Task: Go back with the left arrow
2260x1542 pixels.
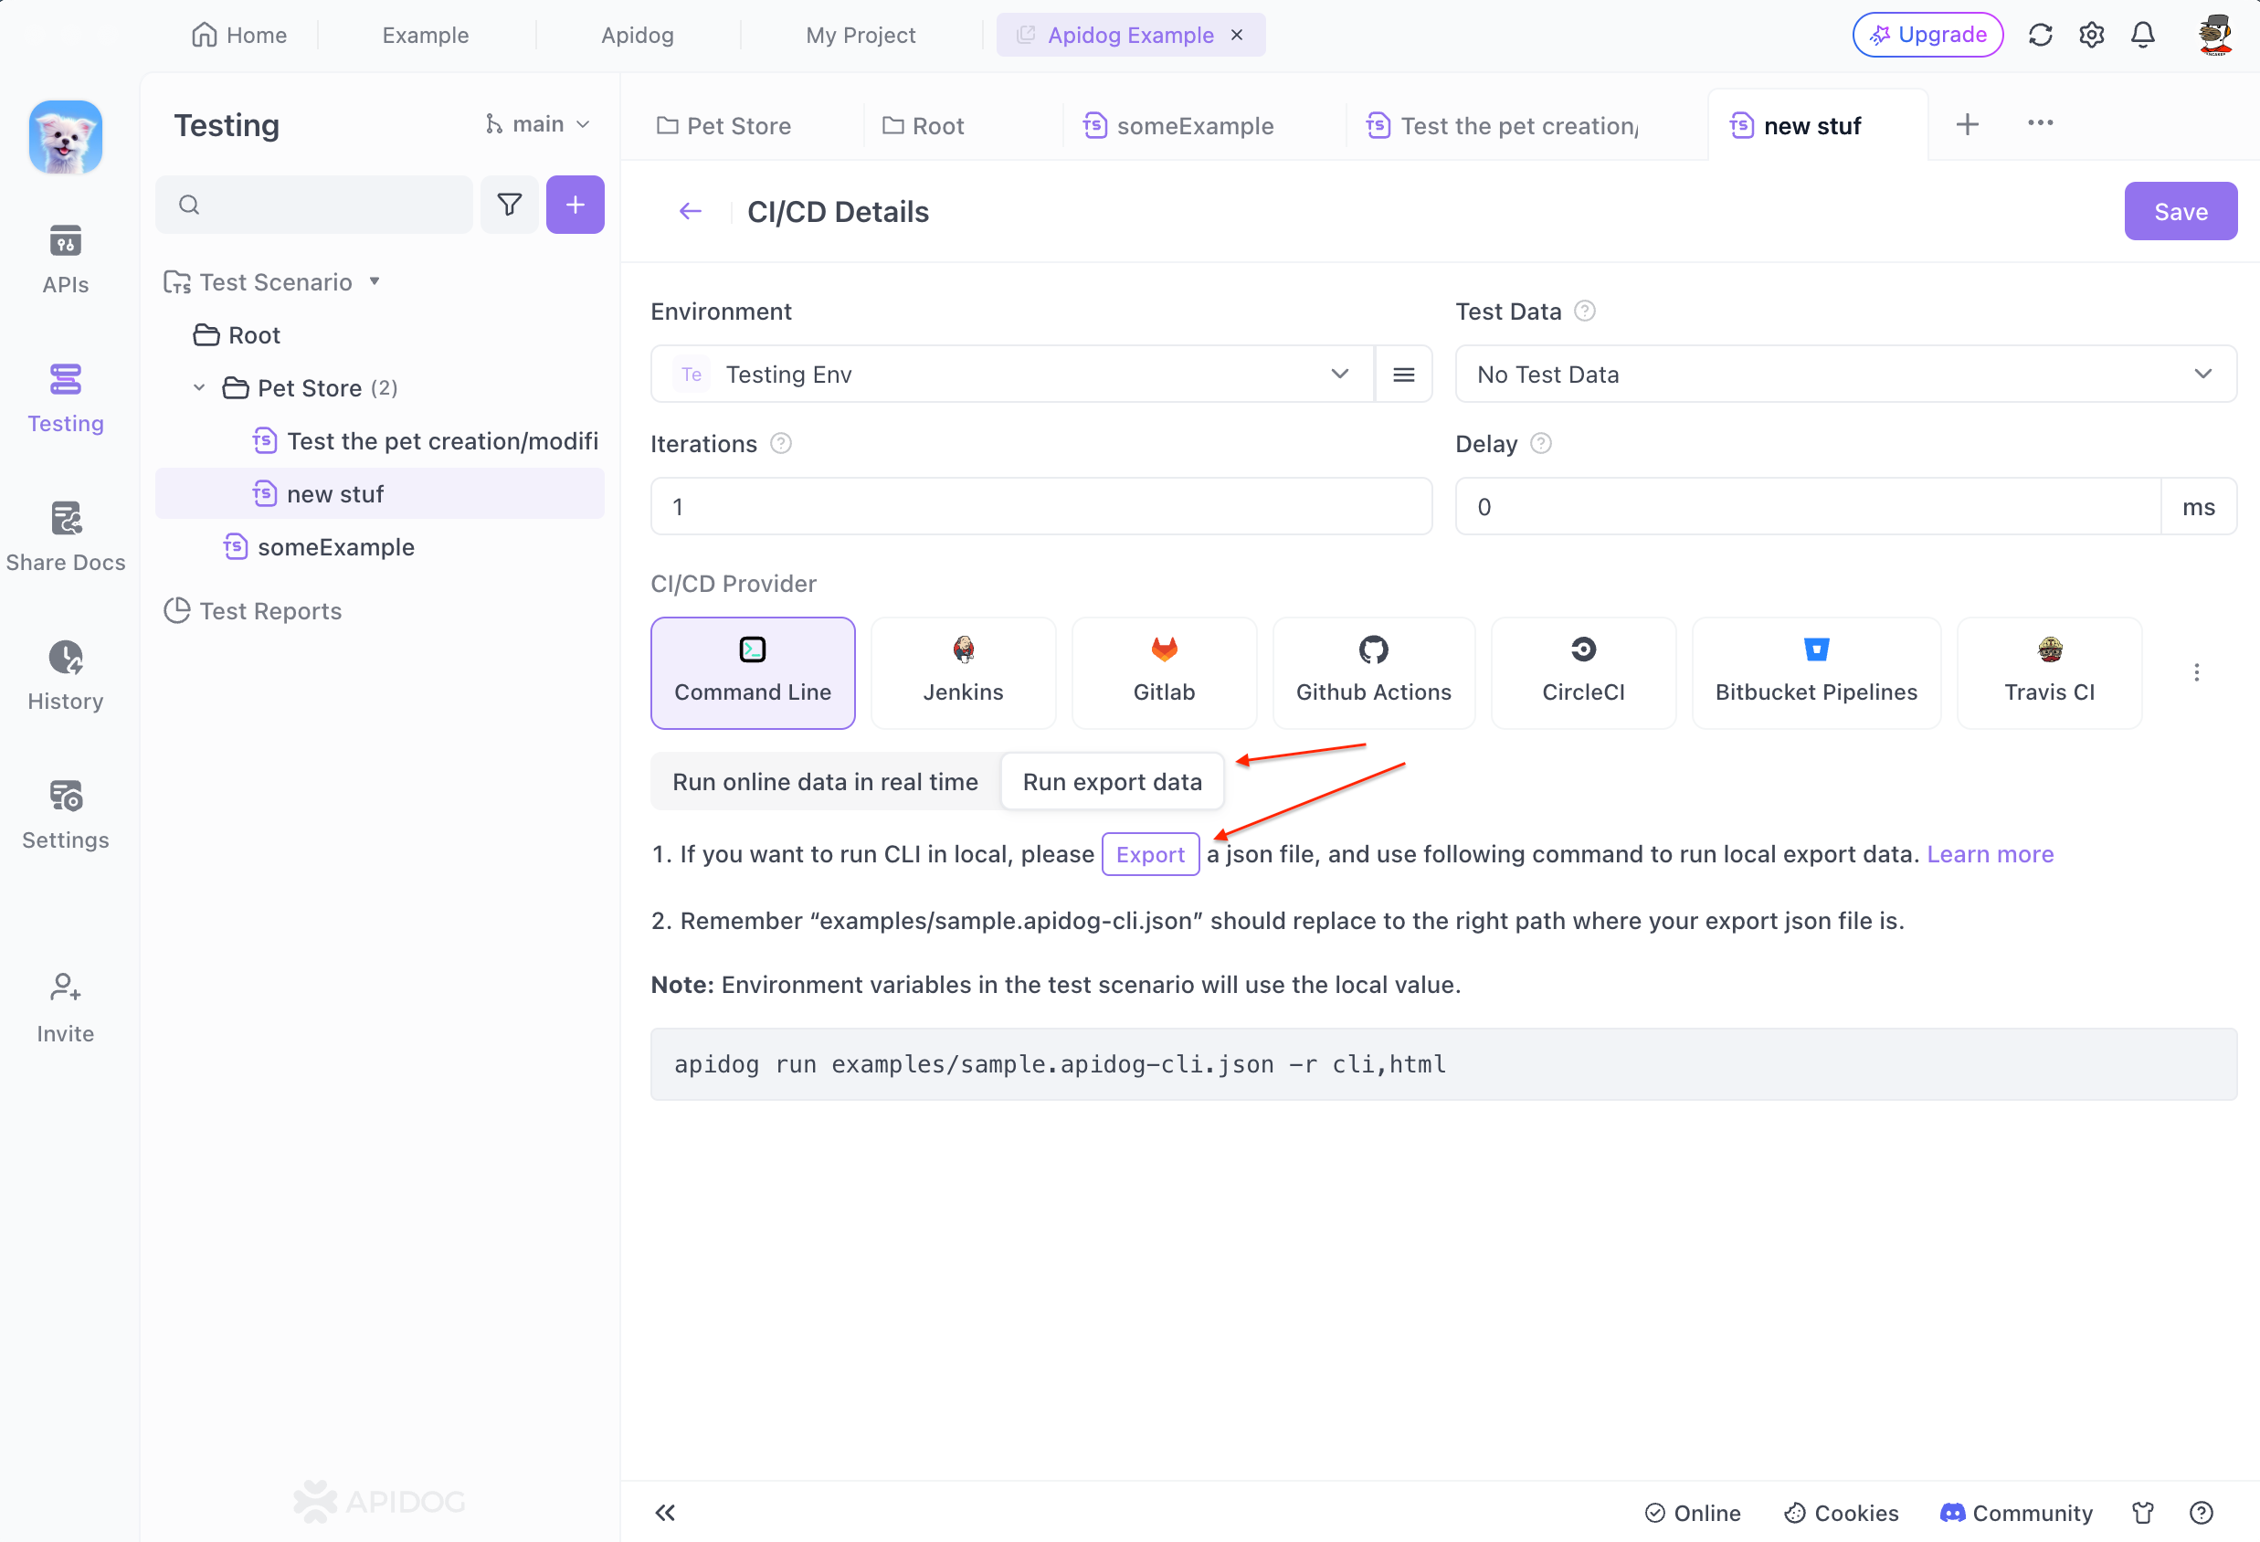Action: tap(691, 211)
